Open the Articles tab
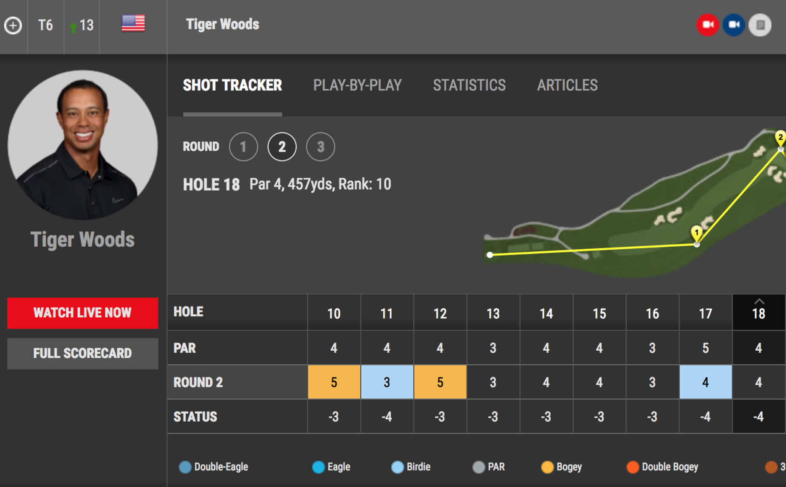This screenshot has height=487, width=786. (x=567, y=85)
